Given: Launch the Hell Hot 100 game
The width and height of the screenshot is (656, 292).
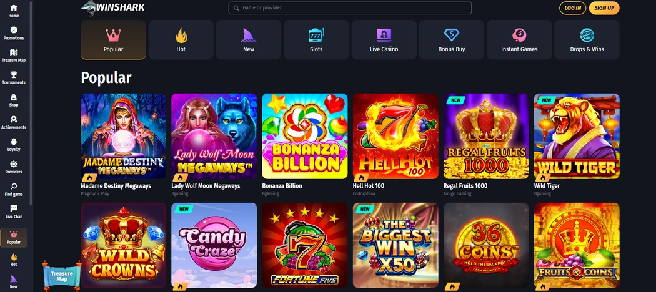Looking at the screenshot, I should click(x=395, y=136).
